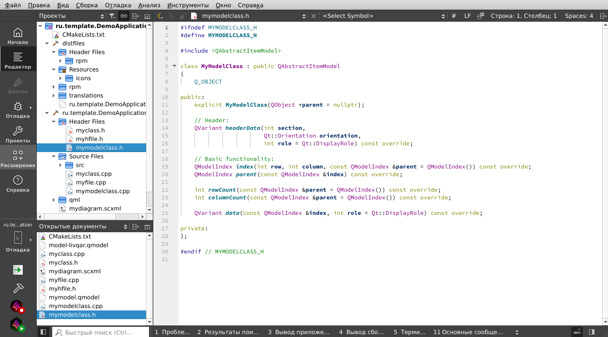Collapse the distfiles tree node
Screen dimensions: 608x337
coord(47,43)
